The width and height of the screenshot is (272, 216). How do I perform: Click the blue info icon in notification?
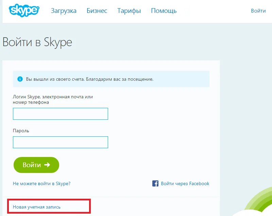tap(20, 79)
